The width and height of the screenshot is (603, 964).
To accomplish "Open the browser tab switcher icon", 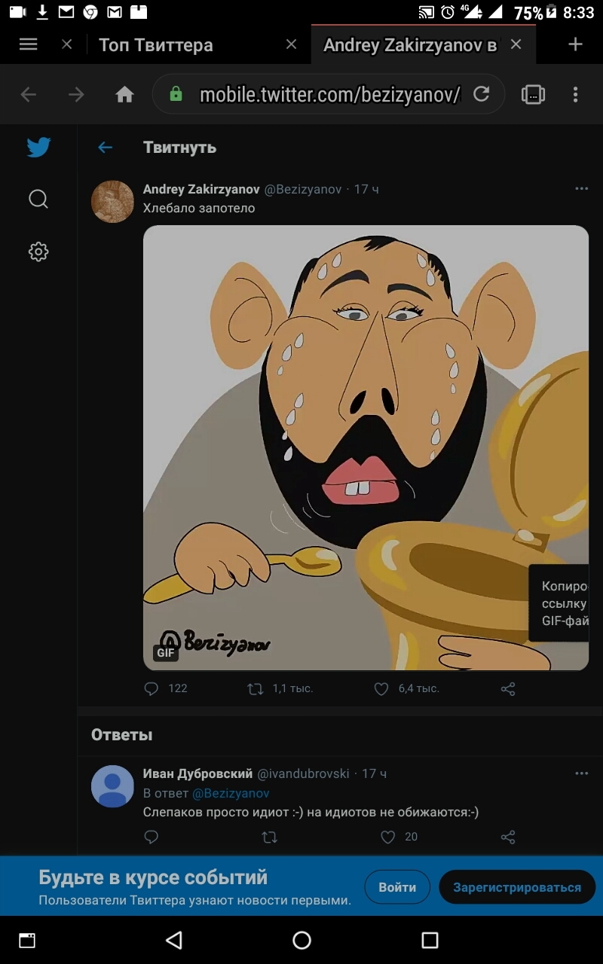I will point(533,94).
